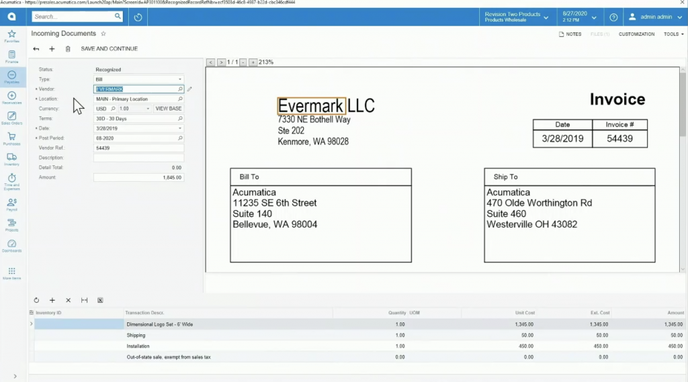Open the Customization menu
The width and height of the screenshot is (688, 382).
(636, 34)
